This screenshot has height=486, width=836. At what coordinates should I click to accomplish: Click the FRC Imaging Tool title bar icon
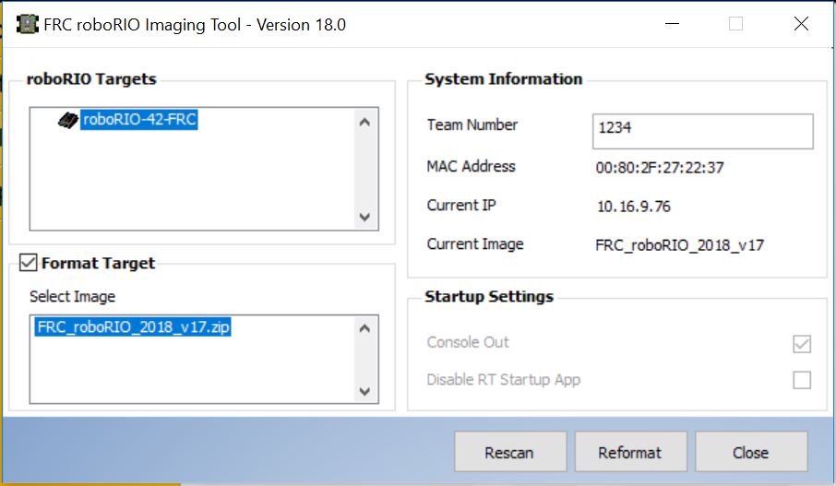click(27, 24)
